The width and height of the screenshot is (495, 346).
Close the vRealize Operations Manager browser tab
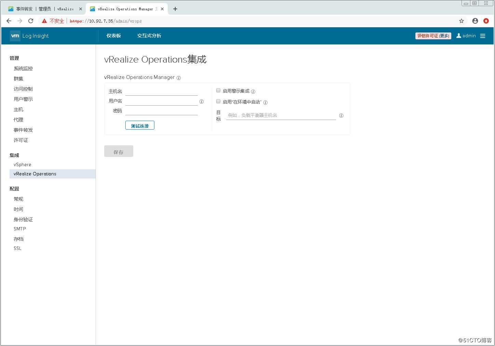162,9
